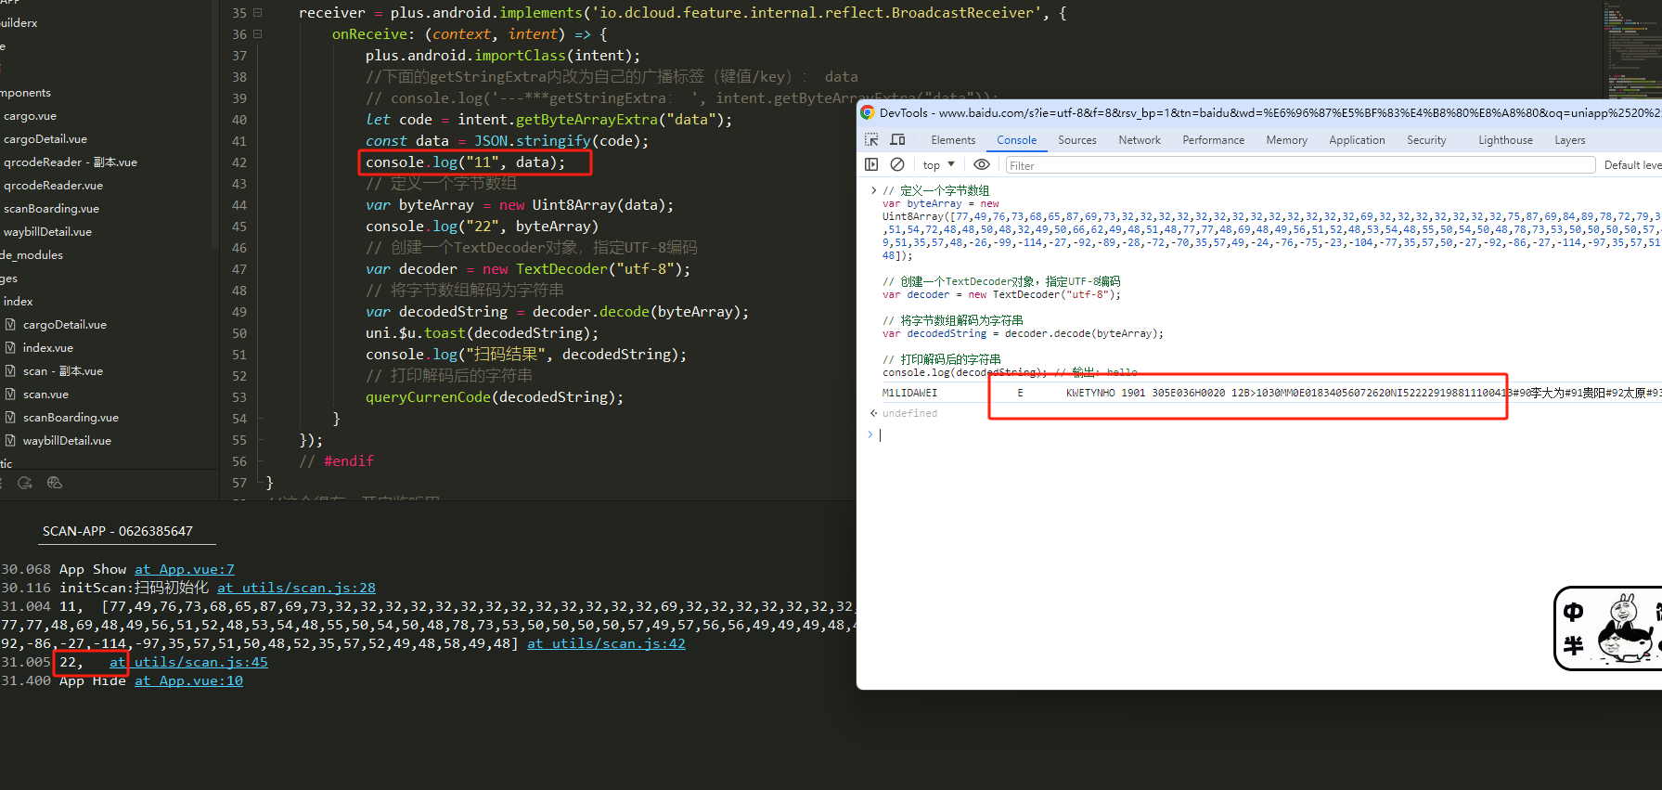The height and width of the screenshot is (790, 1662).
Task: Open the at App.vue:10 log link
Action: point(189,680)
